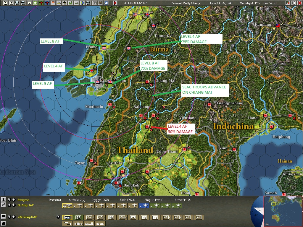Click the white star on green icon

point(35,3)
